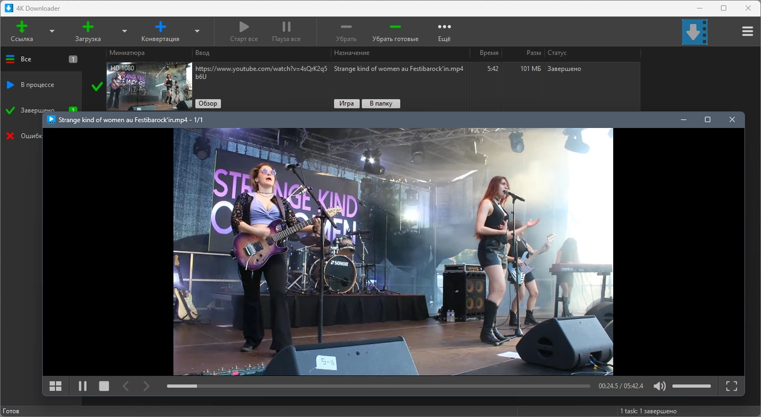
Task: Click the 101 МБ size cell
Action: pos(530,68)
